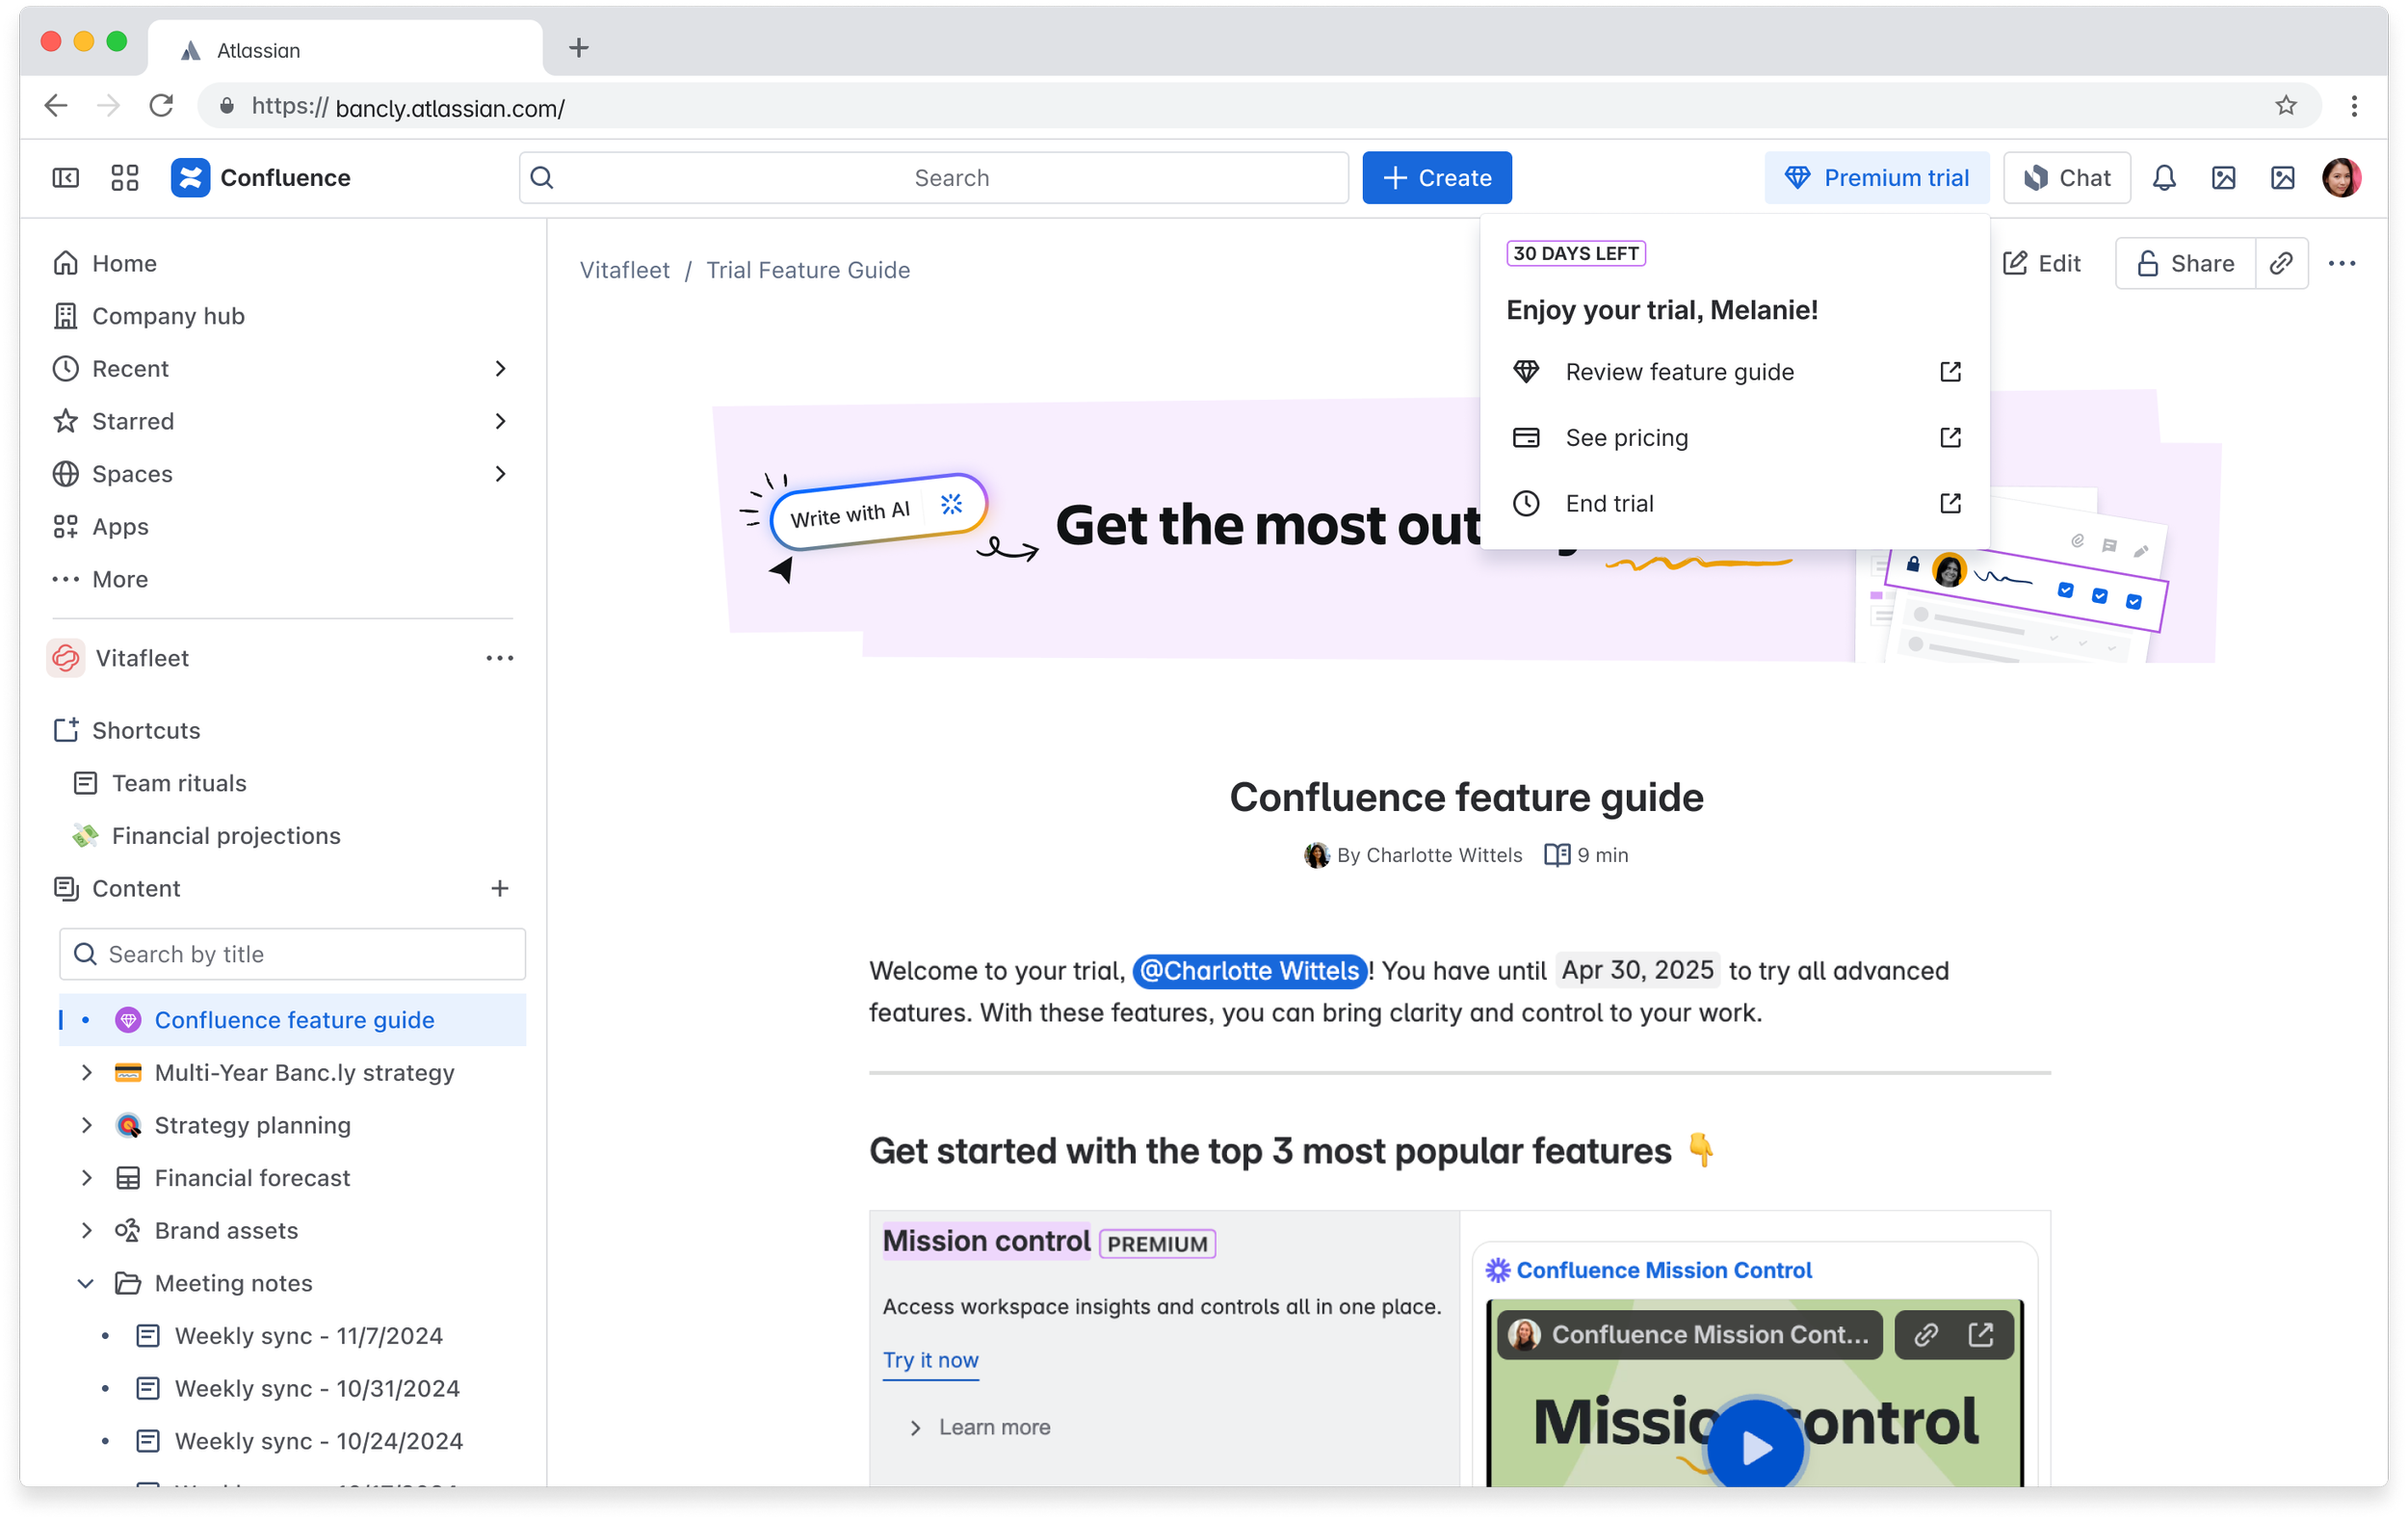Follow the Try it now link
Screen dimensions: 2408x1520
[x=930, y=1360]
